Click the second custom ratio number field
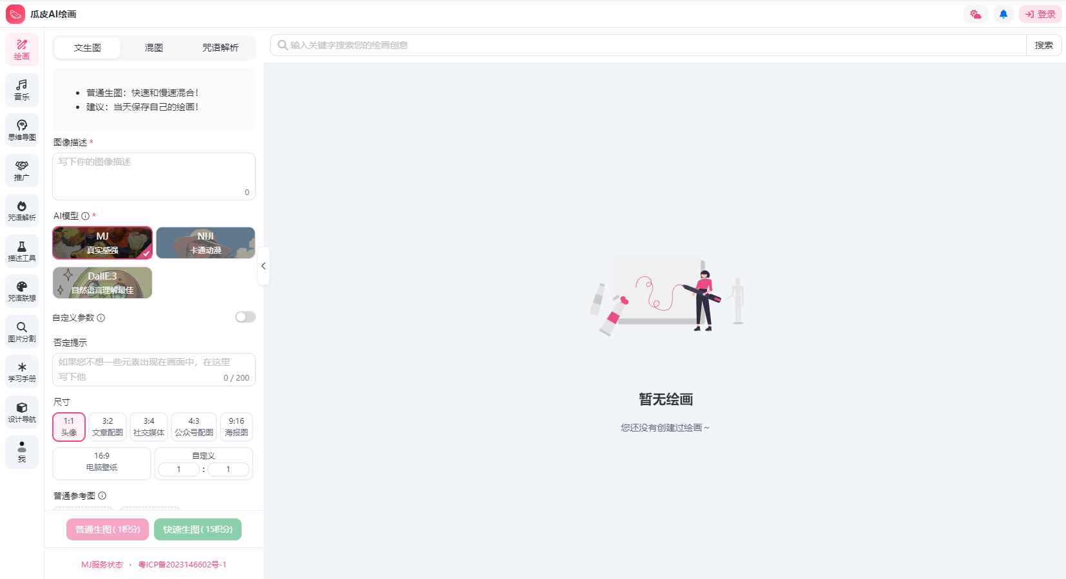 228,470
